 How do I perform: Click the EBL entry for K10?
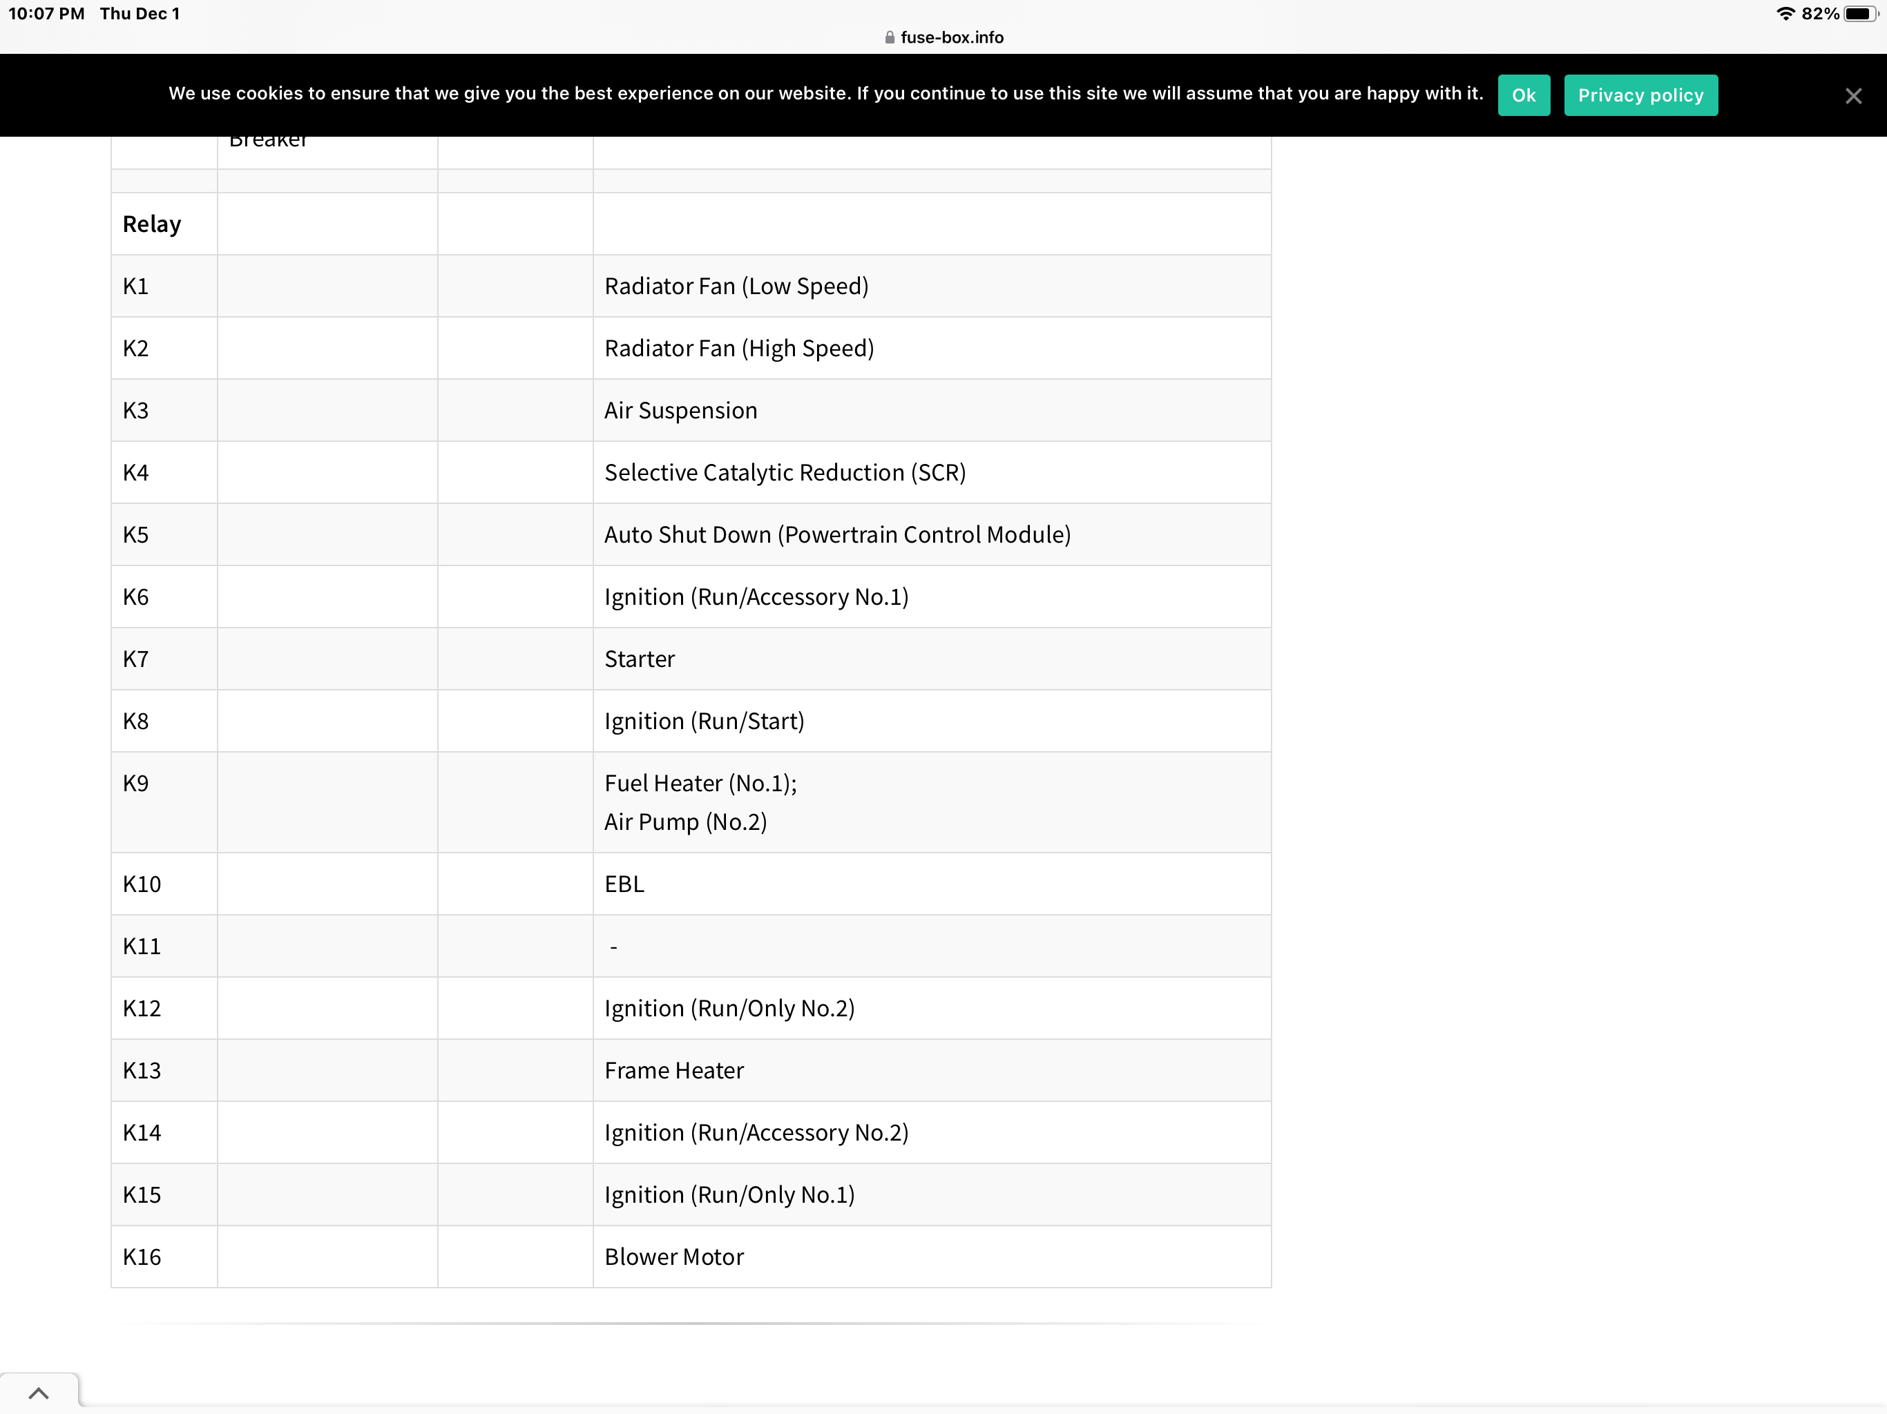[x=624, y=884]
